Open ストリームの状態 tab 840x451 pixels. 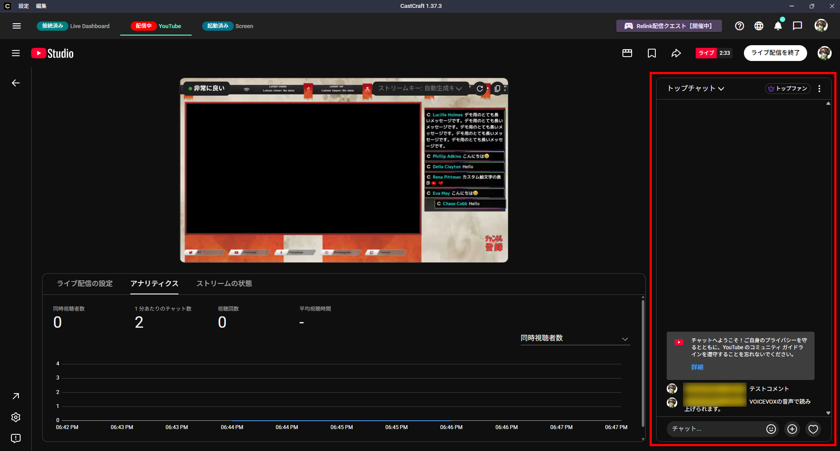pos(224,283)
